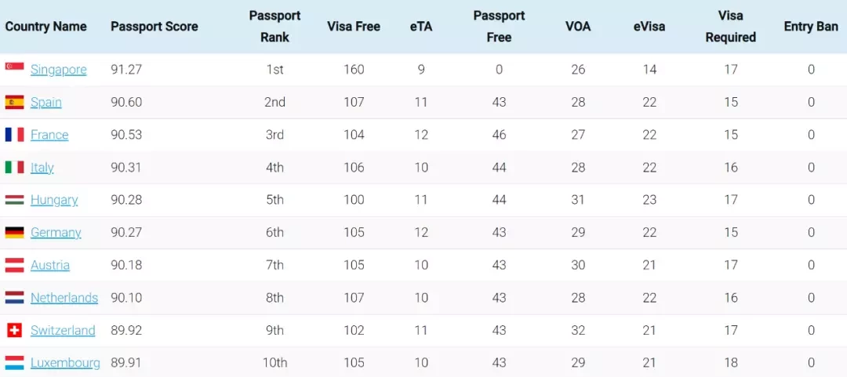This screenshot has width=847, height=377.
Task: Click the Luxembourg flag icon
Action: click(x=15, y=362)
